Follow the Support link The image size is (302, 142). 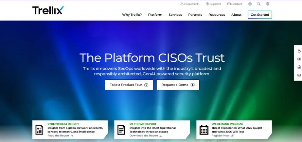point(215,4)
